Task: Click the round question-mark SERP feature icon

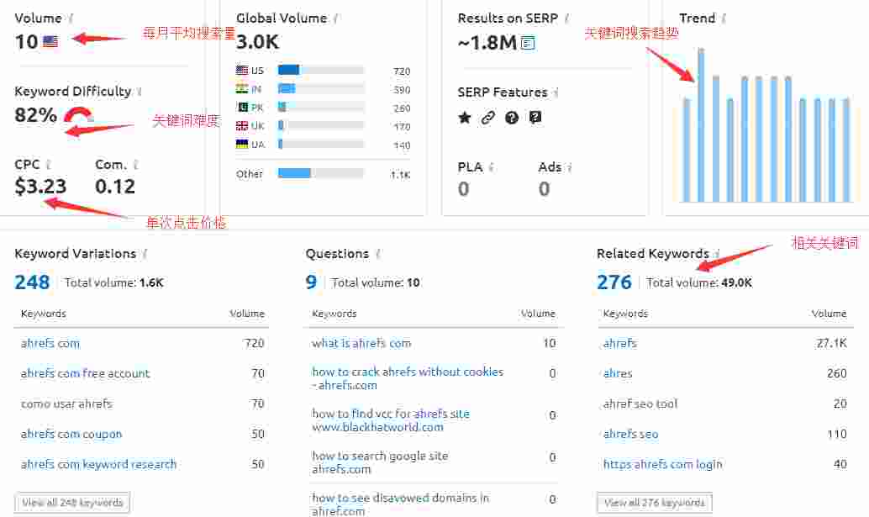Action: tap(512, 118)
